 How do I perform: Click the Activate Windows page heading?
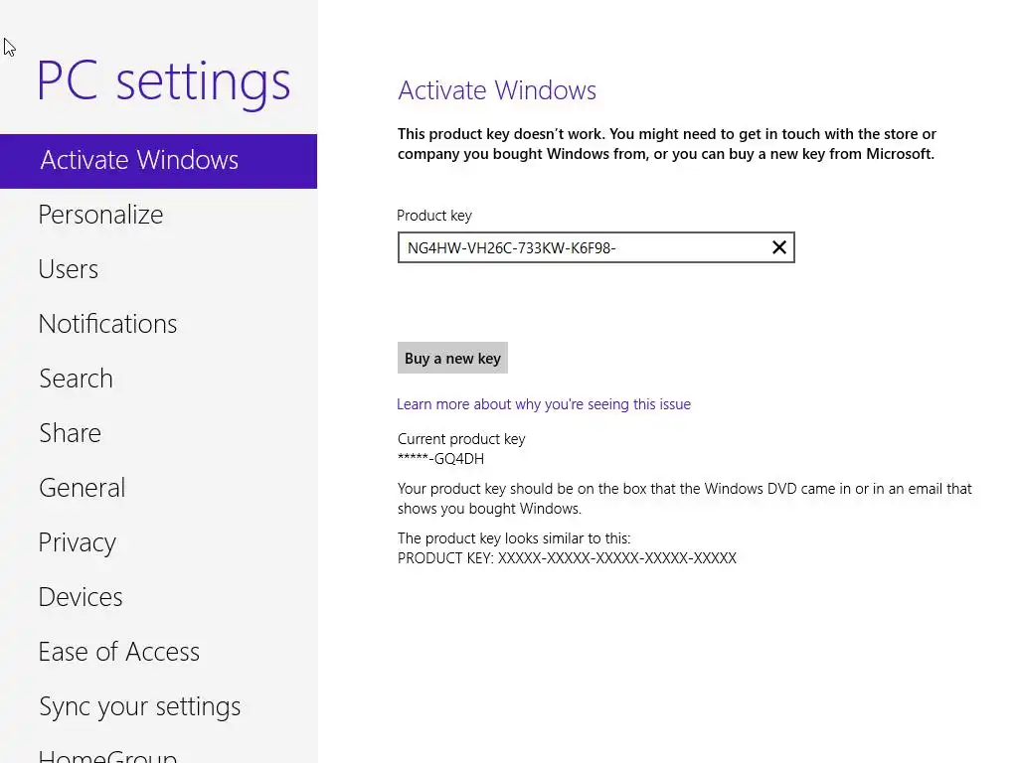click(x=497, y=90)
